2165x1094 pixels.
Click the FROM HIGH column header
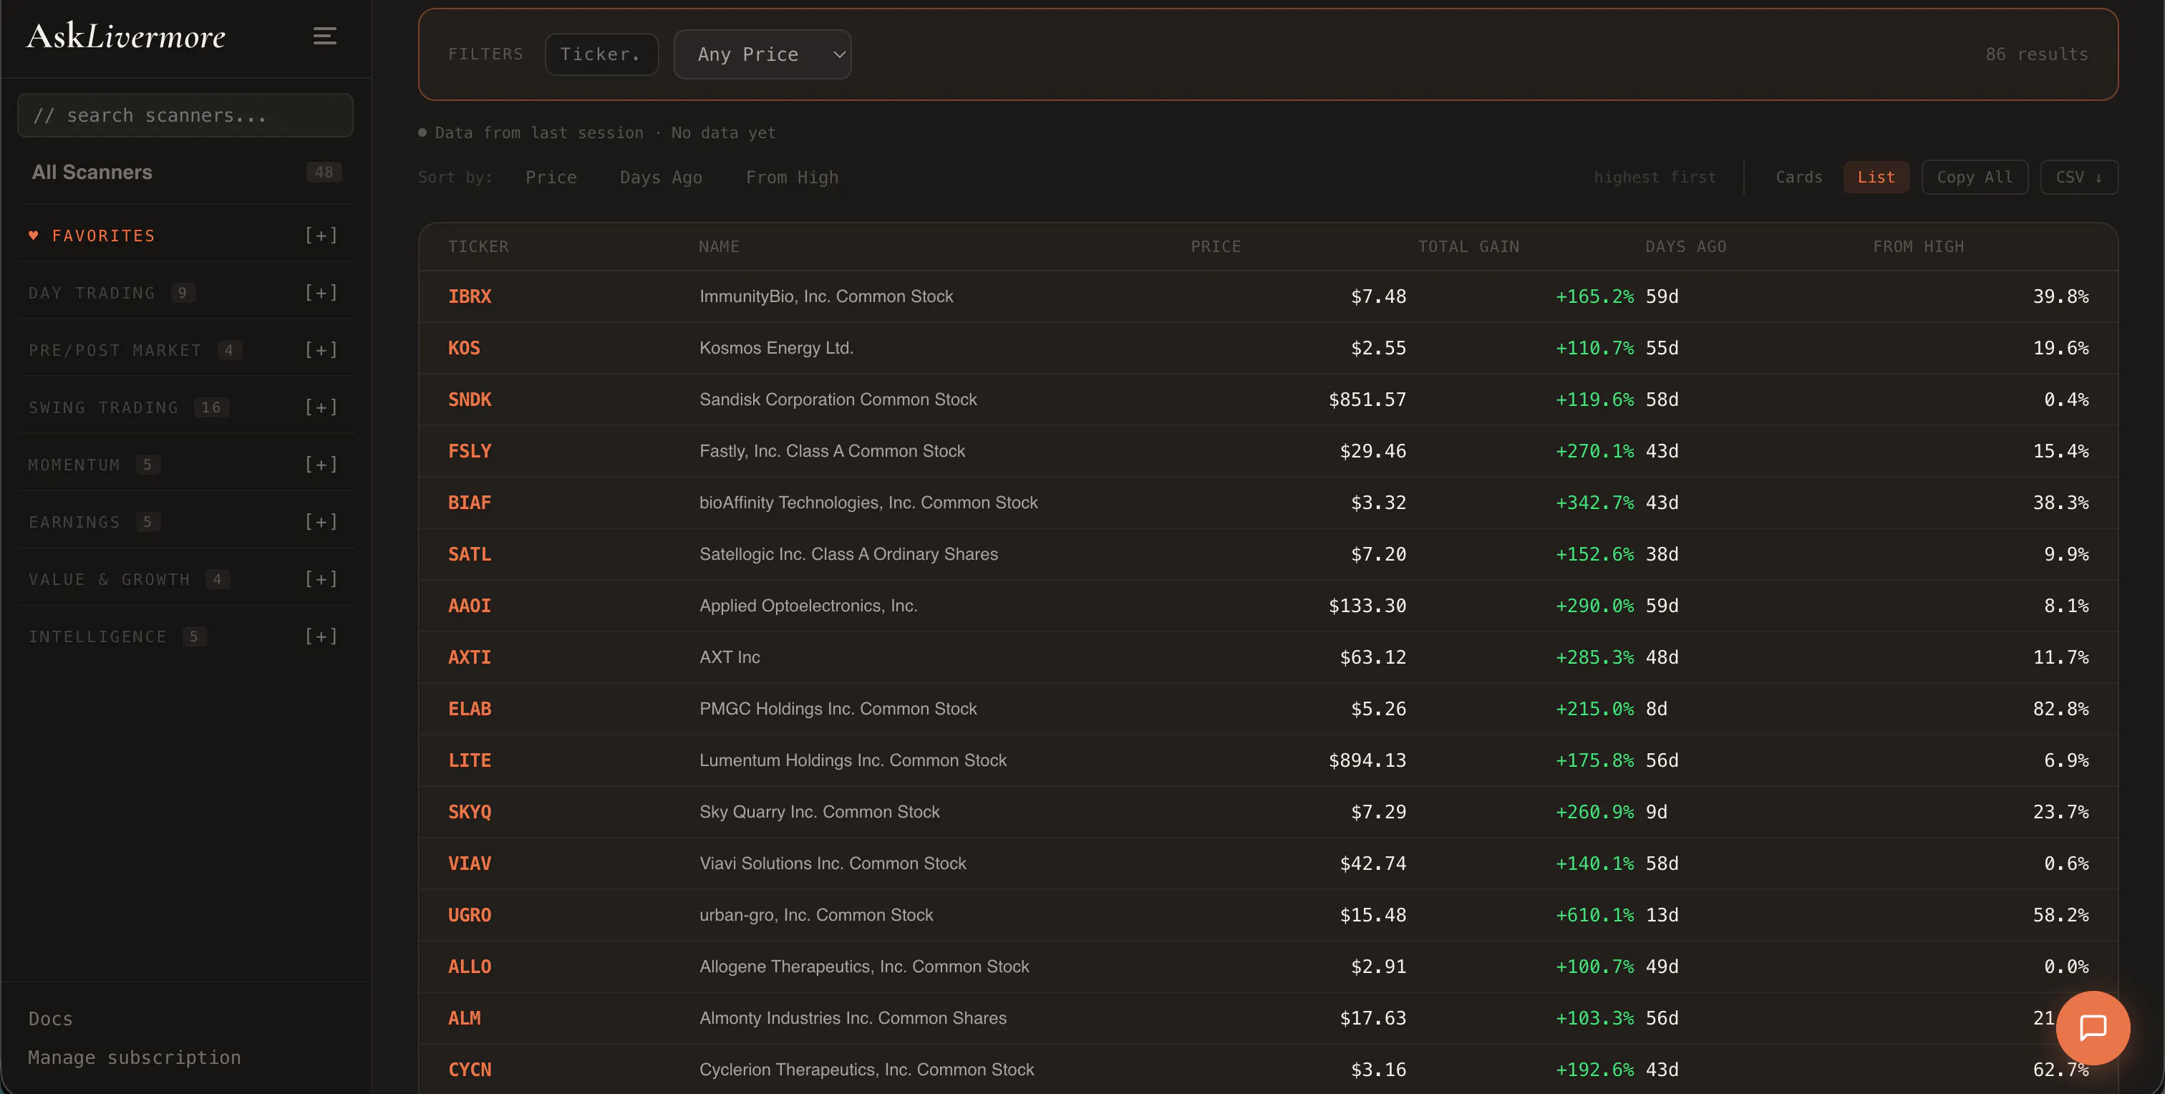[x=1918, y=246]
